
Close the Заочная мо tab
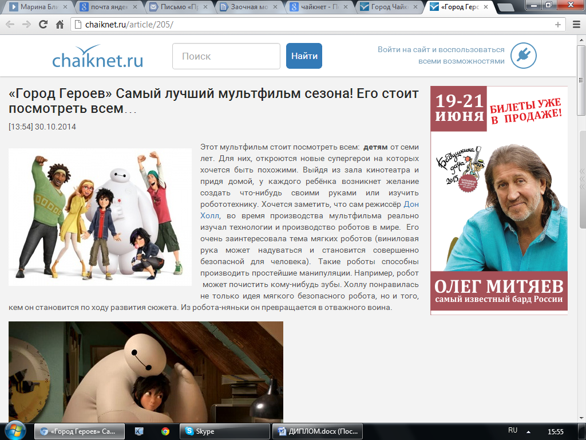(x=275, y=7)
